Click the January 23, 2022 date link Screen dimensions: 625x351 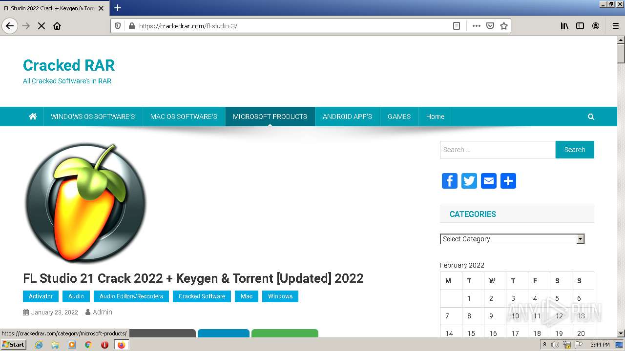[x=54, y=312]
